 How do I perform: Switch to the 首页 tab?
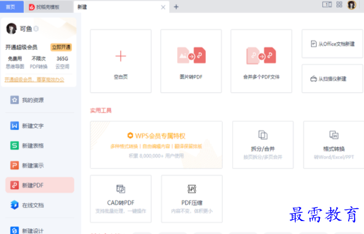[12, 7]
